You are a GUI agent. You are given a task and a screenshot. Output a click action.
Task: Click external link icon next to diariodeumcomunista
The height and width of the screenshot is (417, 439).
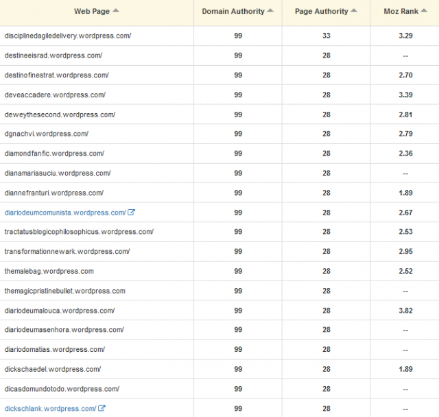[132, 213]
